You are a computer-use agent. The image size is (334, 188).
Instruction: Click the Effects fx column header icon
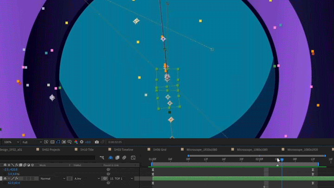(17, 165)
